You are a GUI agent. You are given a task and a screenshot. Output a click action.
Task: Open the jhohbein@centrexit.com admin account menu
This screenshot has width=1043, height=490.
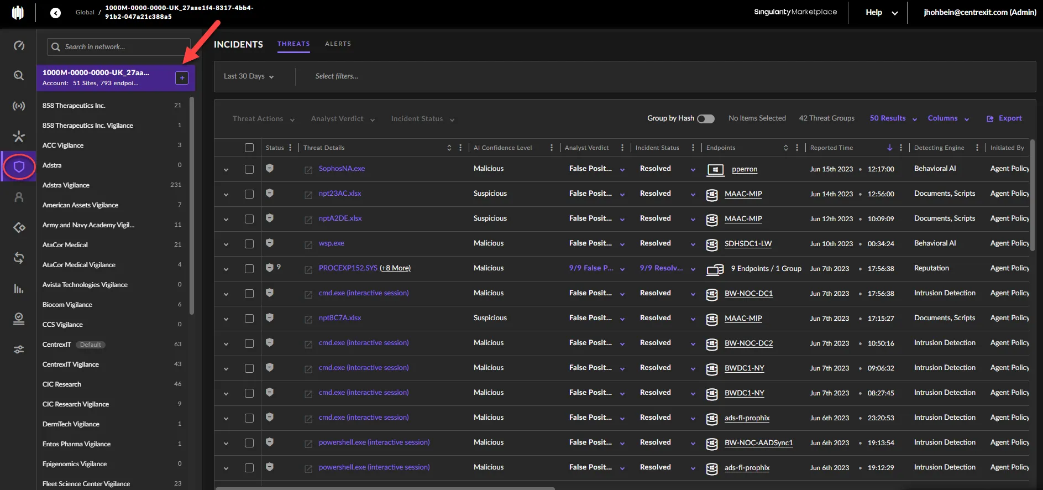[x=980, y=12]
